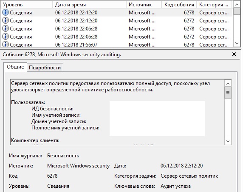The width and height of the screenshot is (243, 192).
Task: Click the description box scroll-up arrow
Action: pos(228,84)
